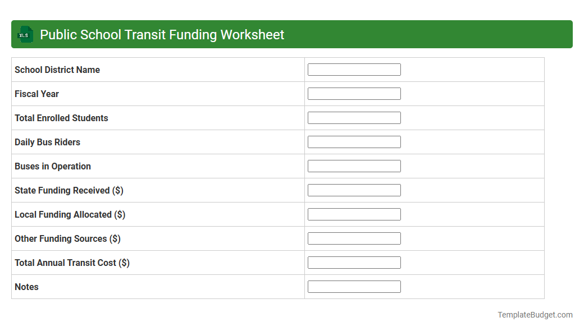The height and width of the screenshot is (331, 584).
Task: Click the Total Enrolled Students input box
Action: 354,117
